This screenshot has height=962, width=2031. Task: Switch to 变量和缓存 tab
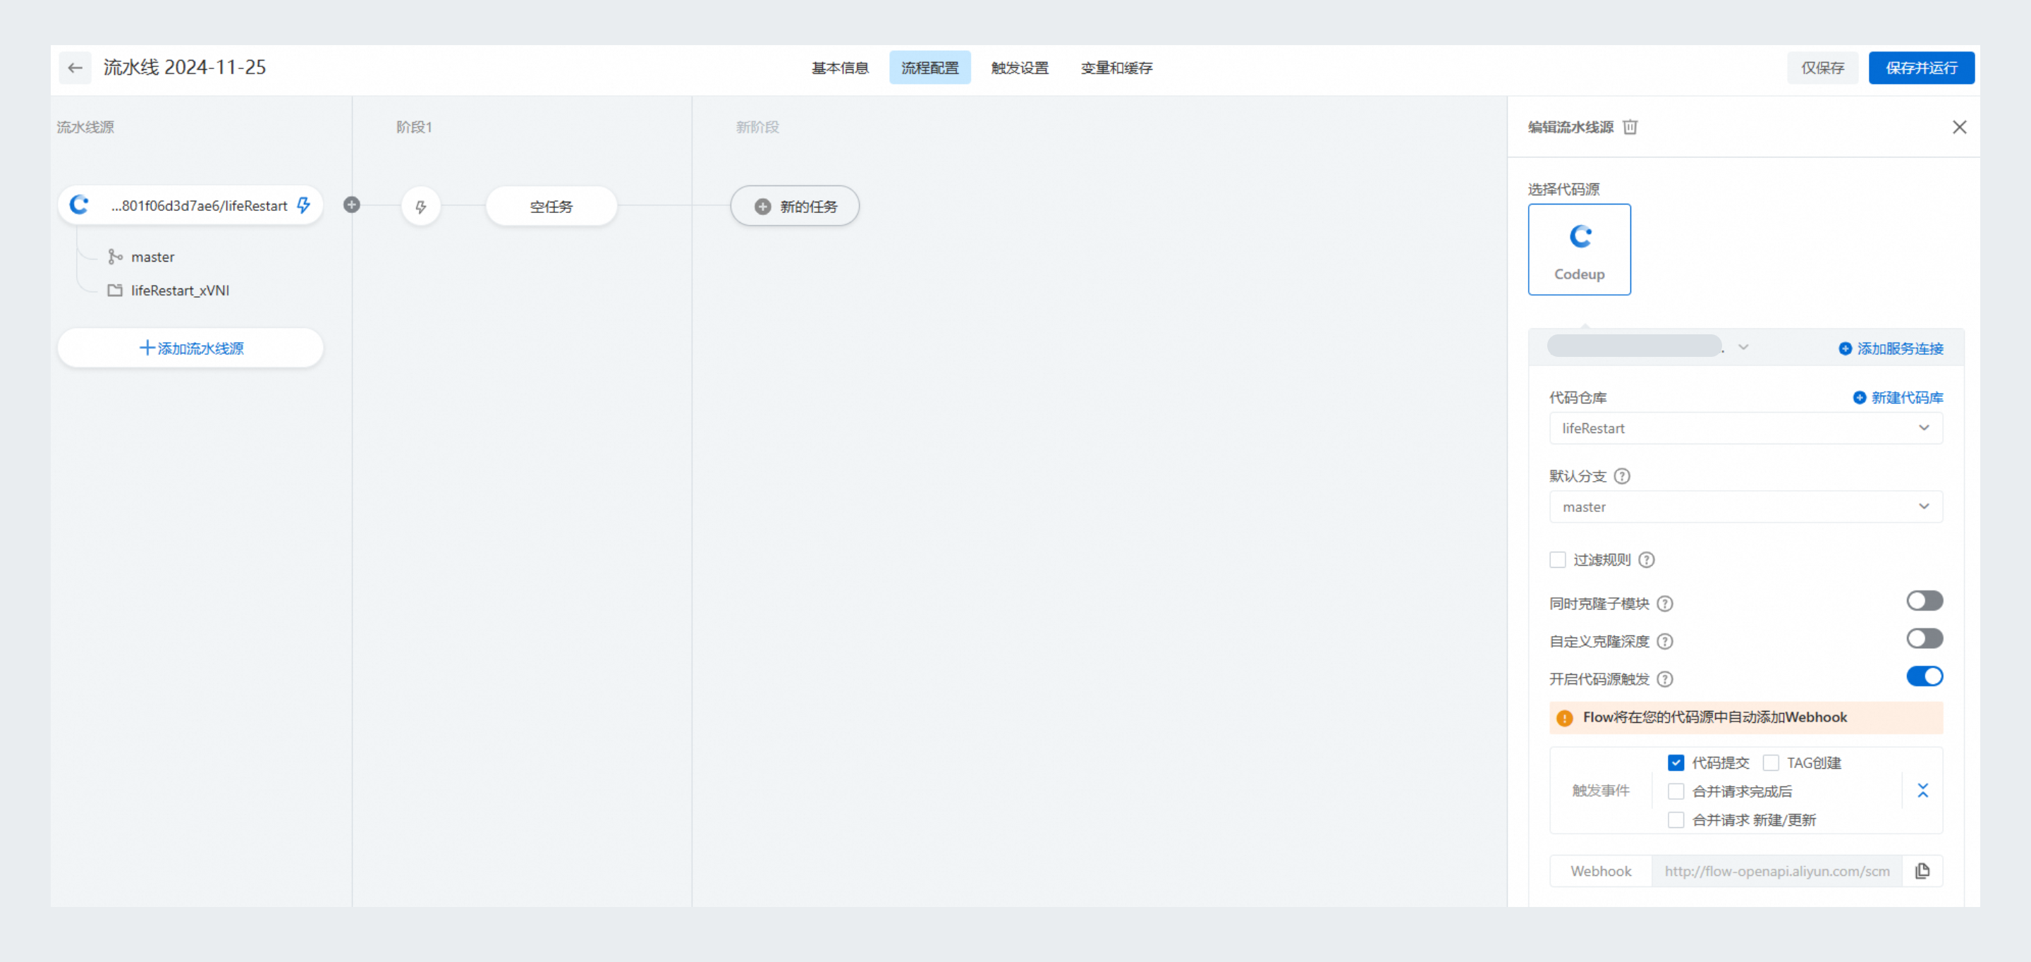(x=1116, y=68)
